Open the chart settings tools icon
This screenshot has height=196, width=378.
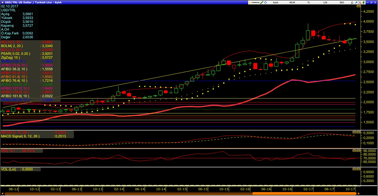360,2
